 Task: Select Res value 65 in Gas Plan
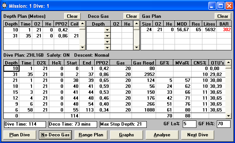196,30
